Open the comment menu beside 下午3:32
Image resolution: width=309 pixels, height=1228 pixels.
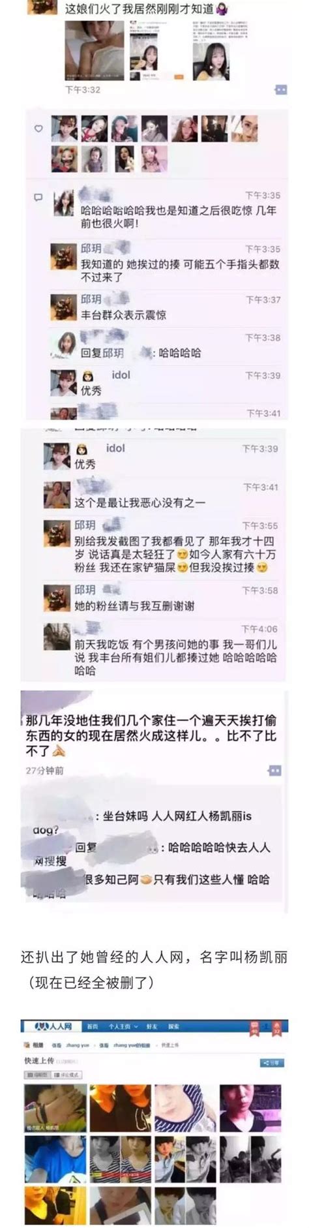(282, 89)
